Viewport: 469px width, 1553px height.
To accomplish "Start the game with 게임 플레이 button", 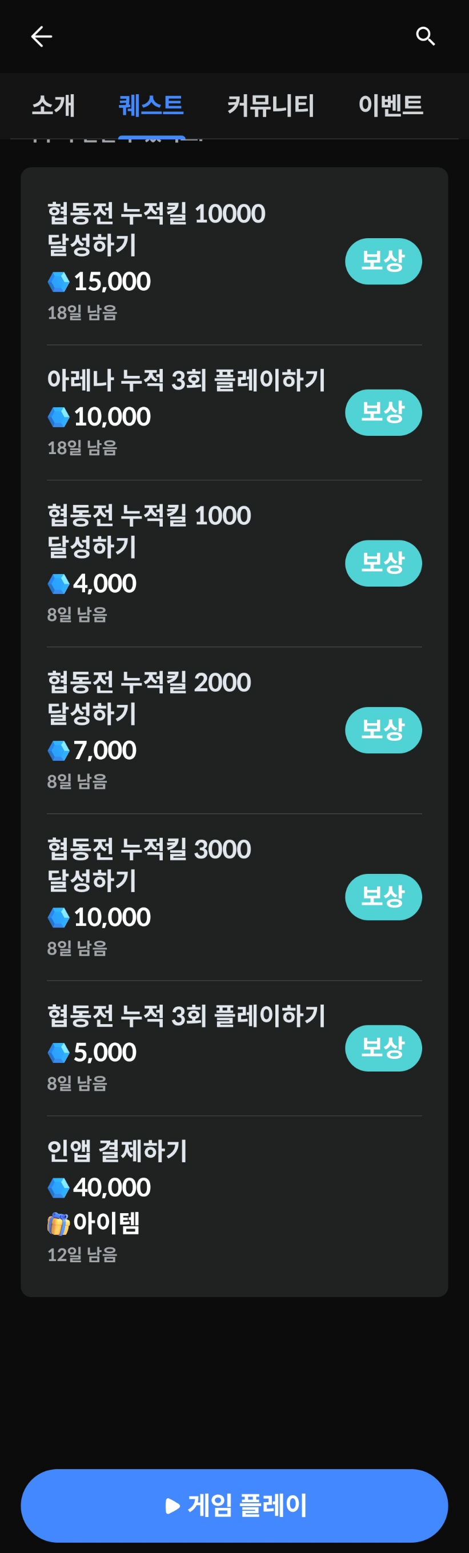I will click(x=234, y=1506).
